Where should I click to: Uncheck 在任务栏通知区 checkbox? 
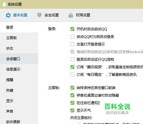72,103
